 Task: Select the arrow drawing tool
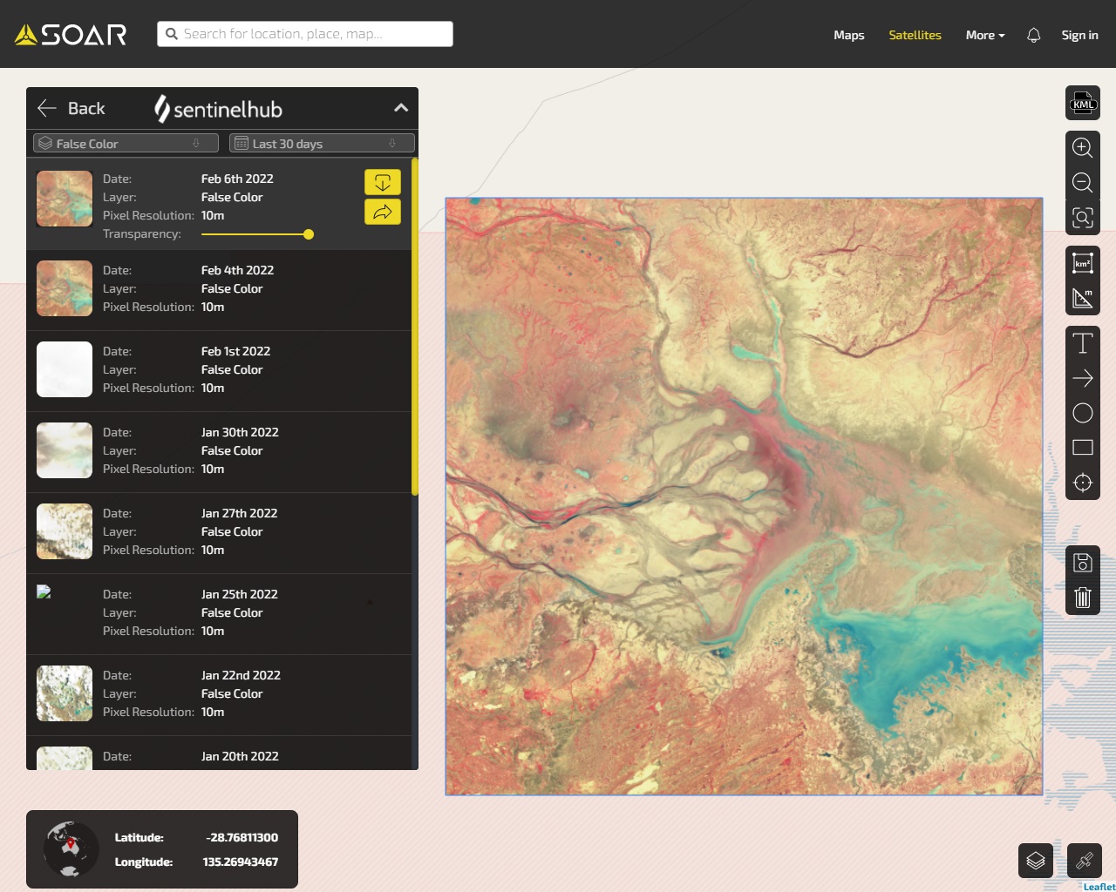(1083, 378)
